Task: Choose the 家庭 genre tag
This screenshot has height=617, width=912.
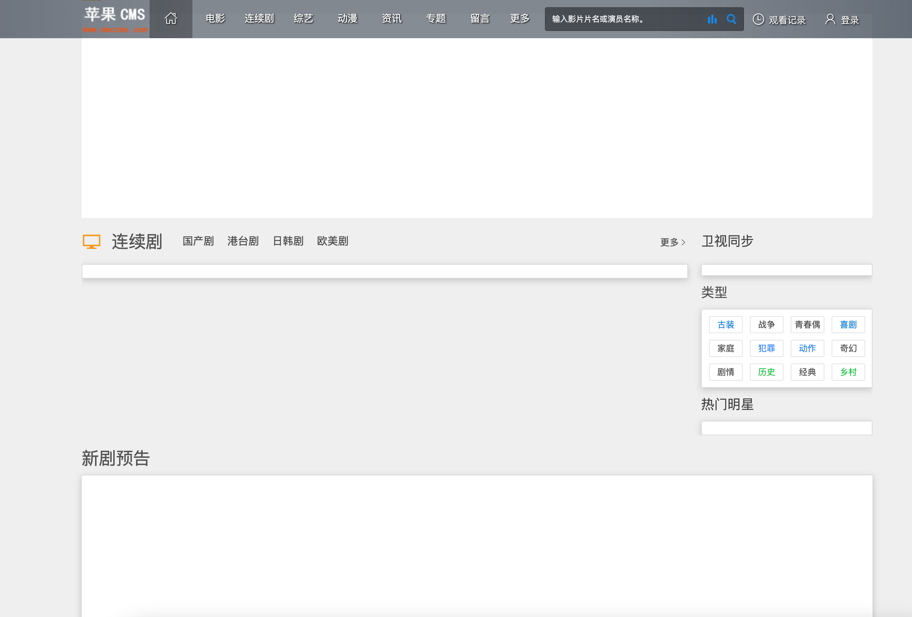Action: 726,348
